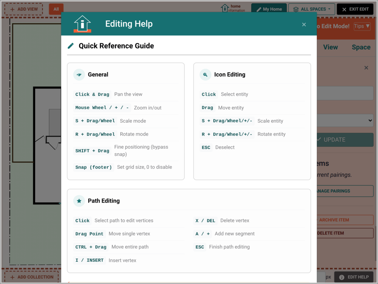Click the Update button

345,140
